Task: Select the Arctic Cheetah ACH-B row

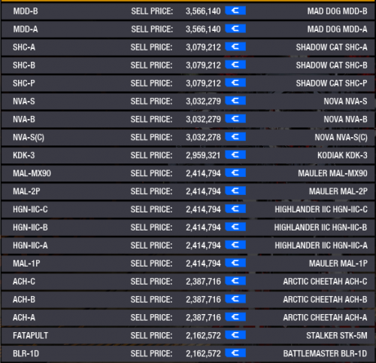Action: pyautogui.click(x=188, y=300)
